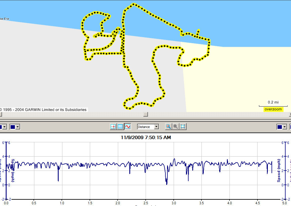Click the left dark blue color swatch
The height and width of the screenshot is (206, 291).
[13, 127]
